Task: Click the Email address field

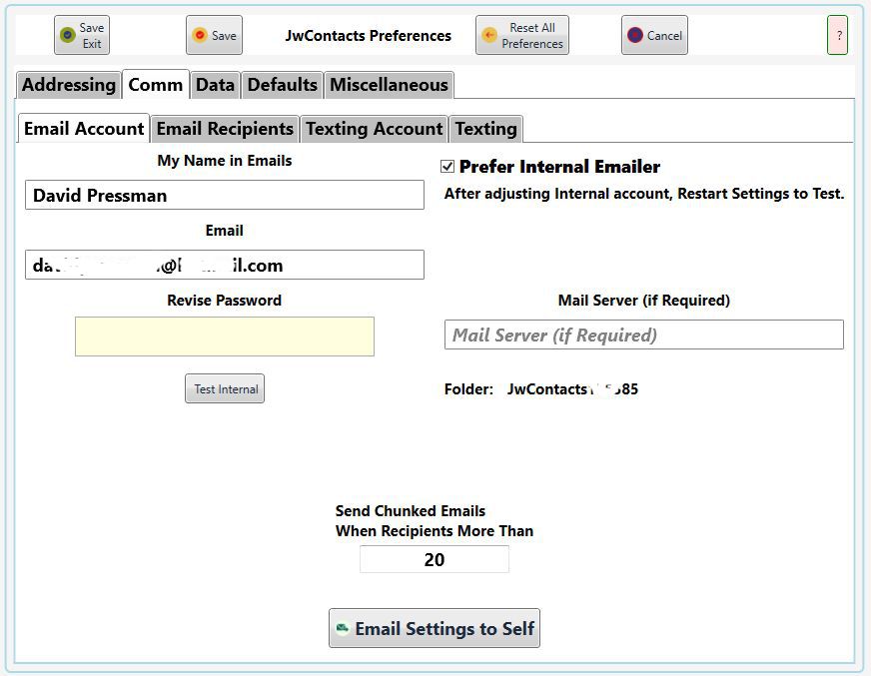Action: [x=225, y=265]
